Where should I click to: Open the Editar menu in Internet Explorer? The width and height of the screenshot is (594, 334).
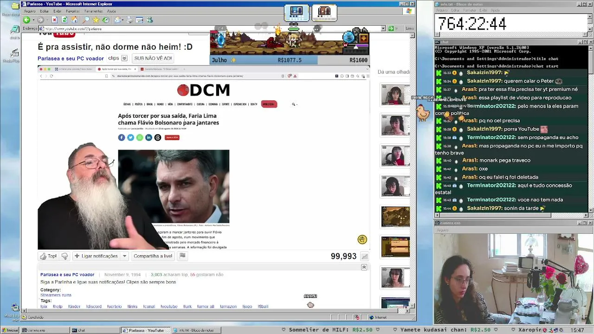pyautogui.click(x=45, y=11)
